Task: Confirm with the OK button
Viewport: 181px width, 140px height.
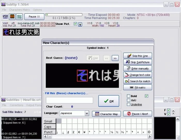Action: pos(109,101)
